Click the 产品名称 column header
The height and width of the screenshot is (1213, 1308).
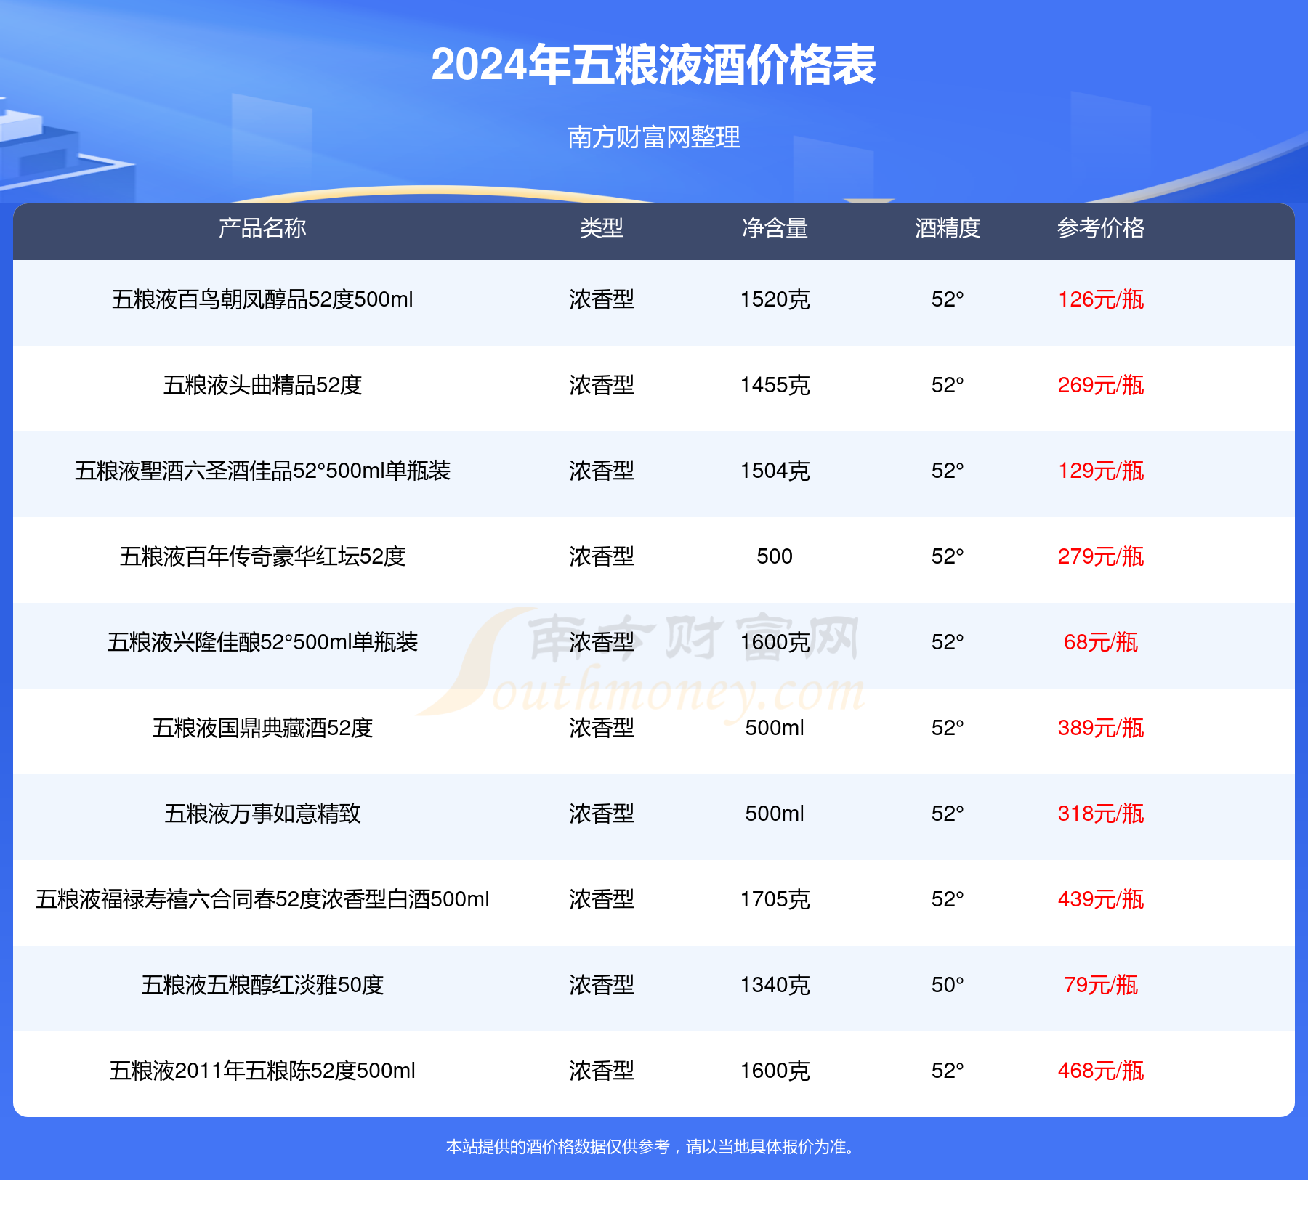point(262,228)
